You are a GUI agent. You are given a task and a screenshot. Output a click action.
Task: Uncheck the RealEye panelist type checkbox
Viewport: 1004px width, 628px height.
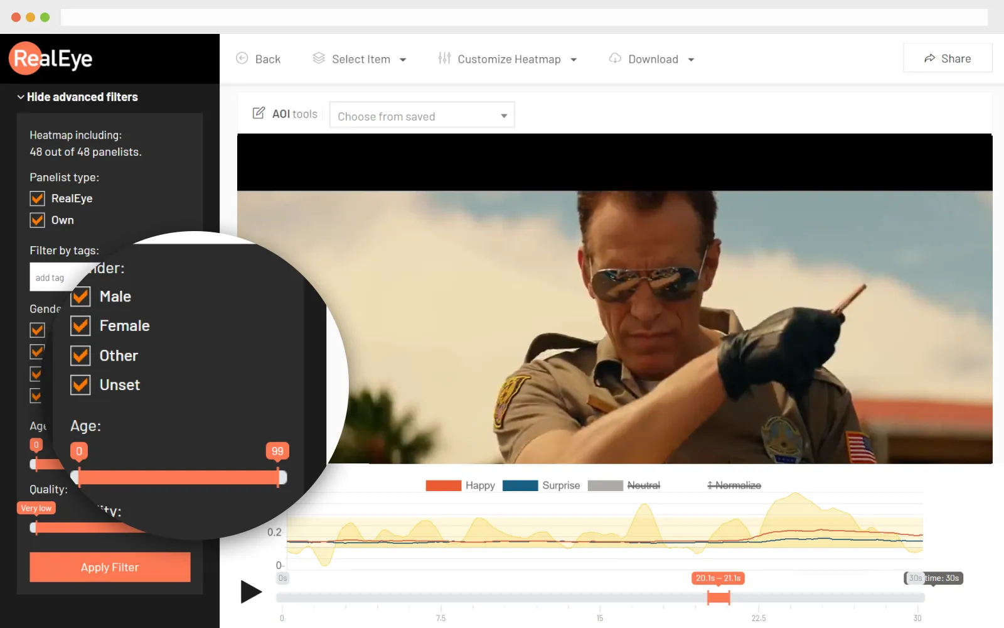pyautogui.click(x=38, y=198)
